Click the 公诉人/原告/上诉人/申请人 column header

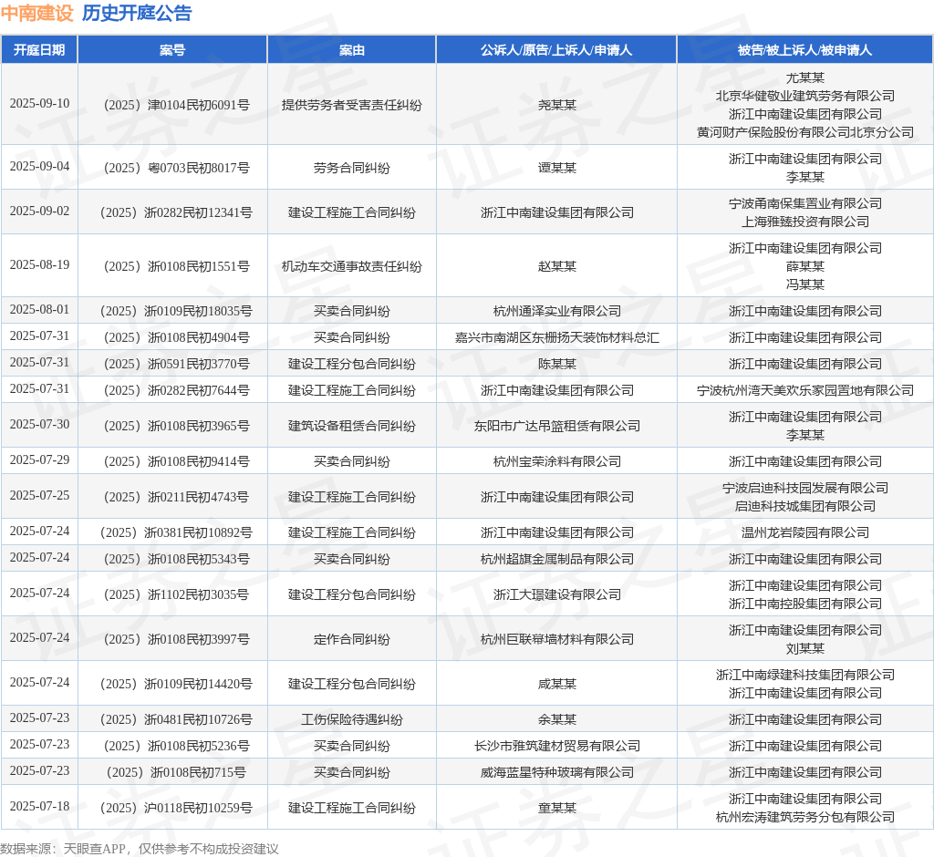pos(556,50)
